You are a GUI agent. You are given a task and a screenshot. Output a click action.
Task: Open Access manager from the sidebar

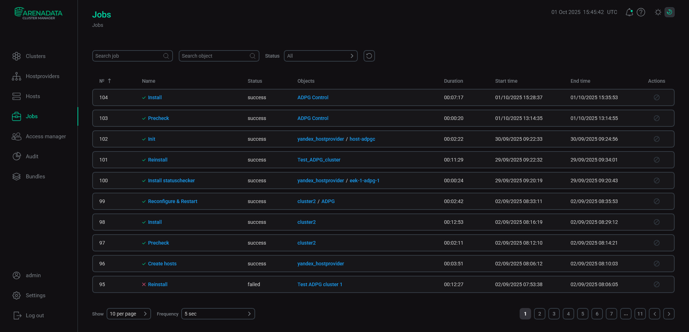click(x=46, y=136)
